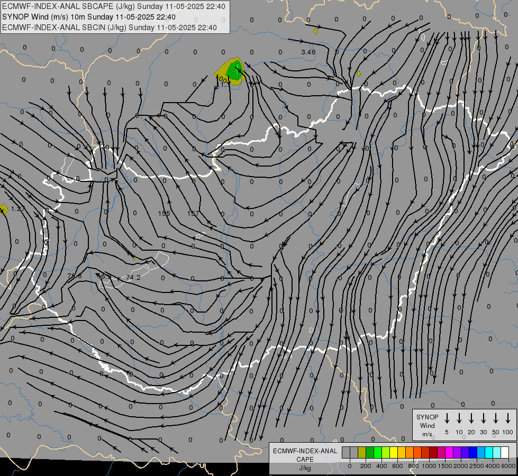Select the dark green 200 CAPE legend swatch

(x=370, y=452)
